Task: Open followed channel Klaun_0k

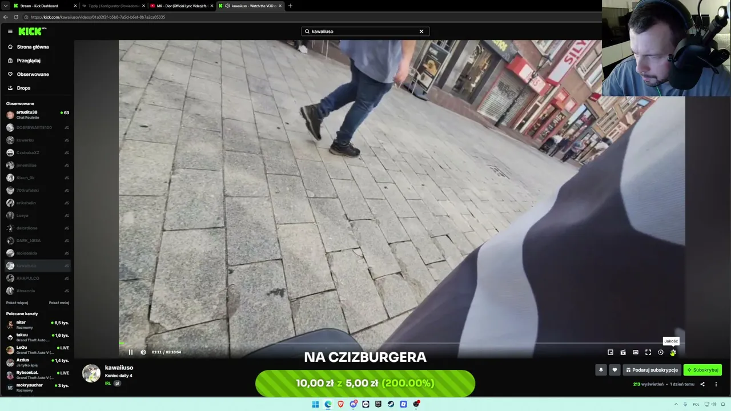Action: tap(37, 178)
